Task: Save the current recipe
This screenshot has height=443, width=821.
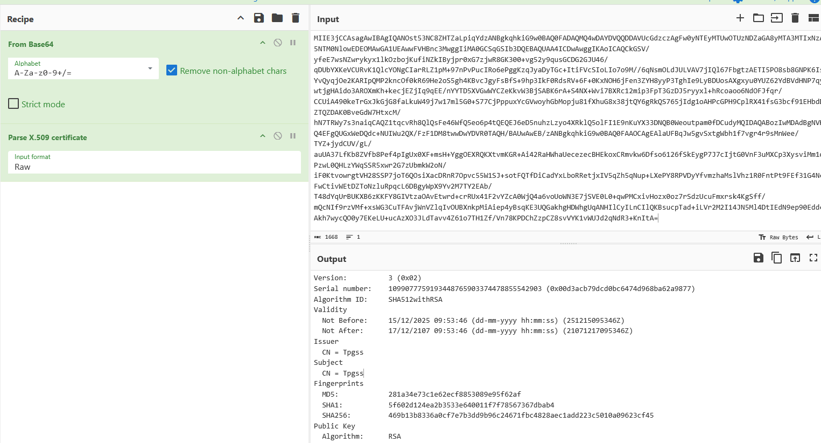Action: tap(259, 18)
